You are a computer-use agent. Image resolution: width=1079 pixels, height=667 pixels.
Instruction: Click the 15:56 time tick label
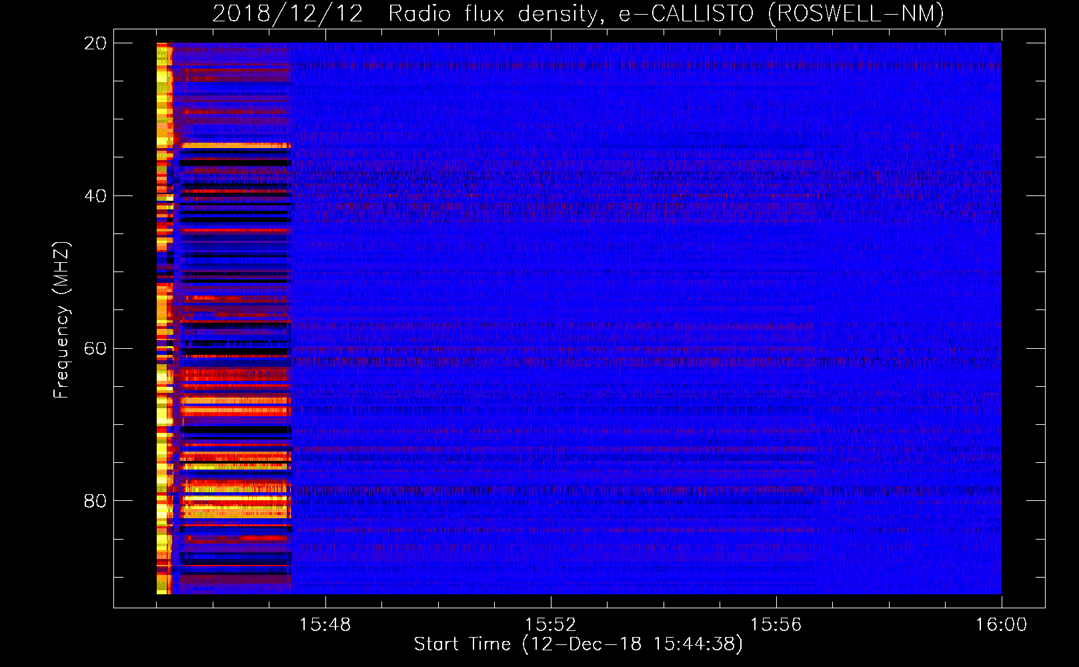[x=776, y=625]
